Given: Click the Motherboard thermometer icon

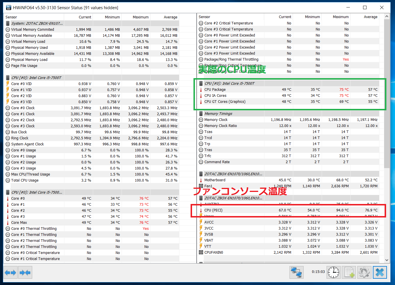Looking at the screenshot, I should 201,180.
